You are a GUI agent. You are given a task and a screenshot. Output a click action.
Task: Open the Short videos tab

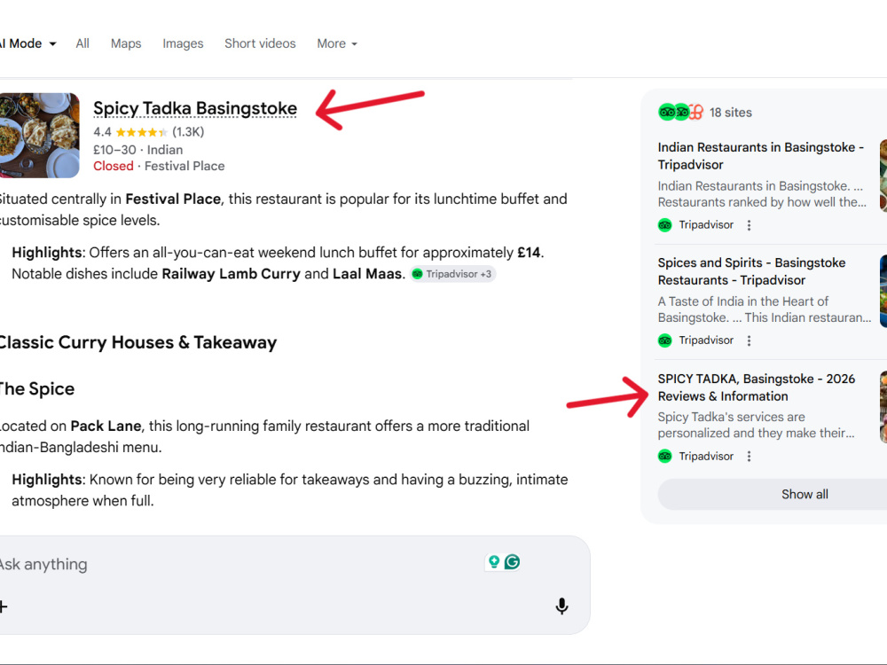click(x=260, y=43)
